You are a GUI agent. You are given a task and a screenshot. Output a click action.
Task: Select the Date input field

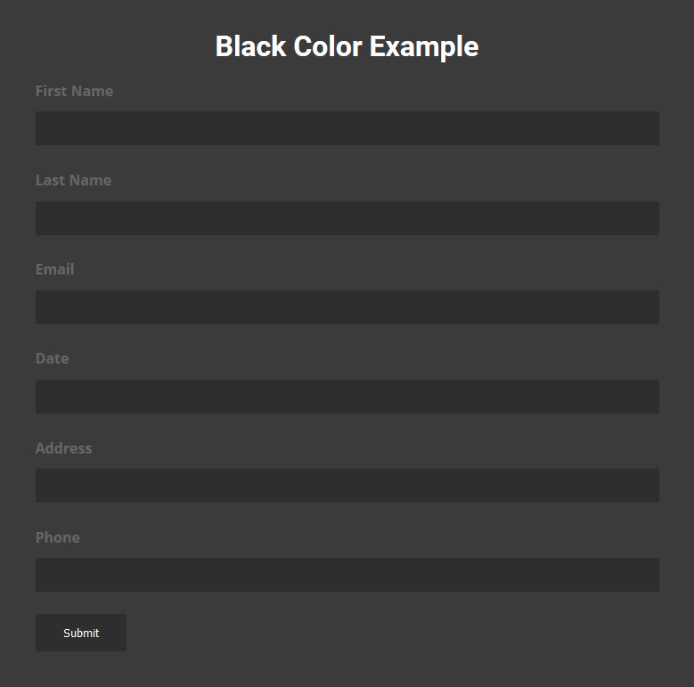point(347,397)
